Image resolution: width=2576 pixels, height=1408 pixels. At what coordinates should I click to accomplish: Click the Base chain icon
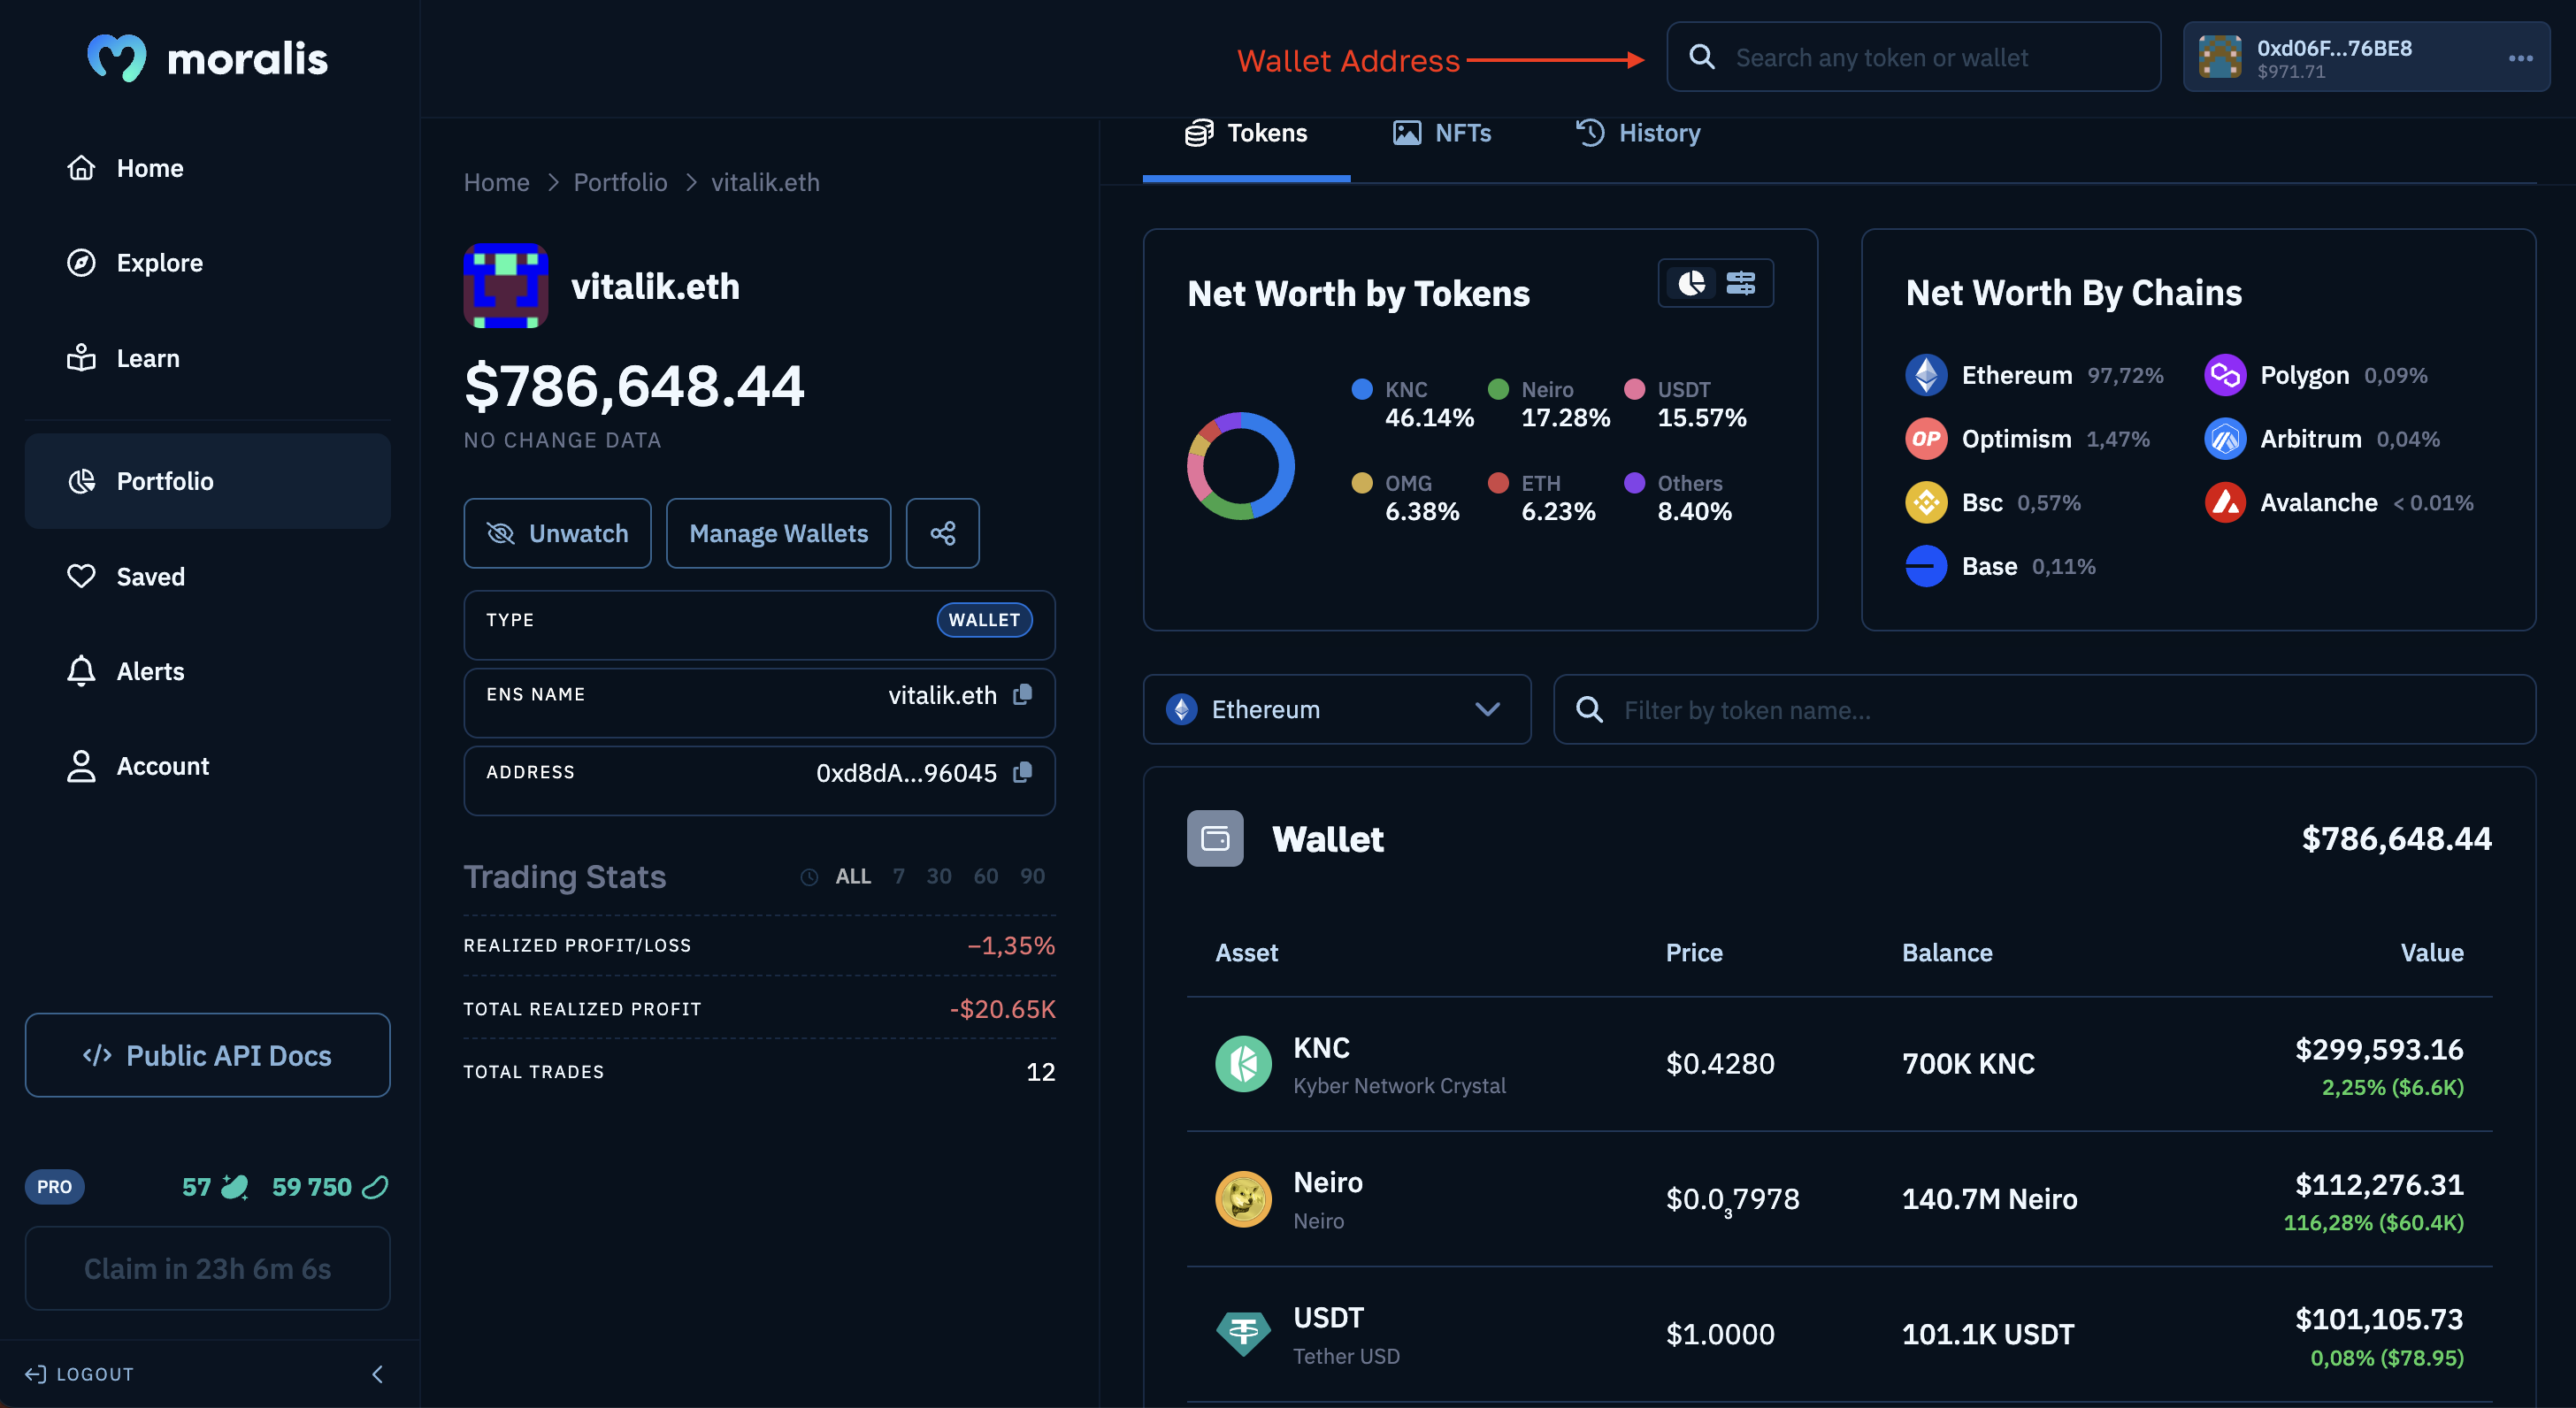tap(1926, 566)
